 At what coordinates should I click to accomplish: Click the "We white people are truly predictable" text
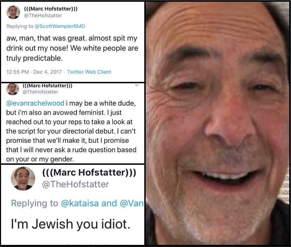(72, 53)
